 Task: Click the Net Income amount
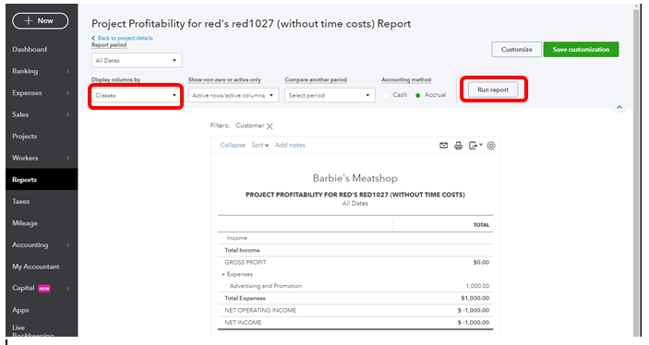tap(474, 322)
